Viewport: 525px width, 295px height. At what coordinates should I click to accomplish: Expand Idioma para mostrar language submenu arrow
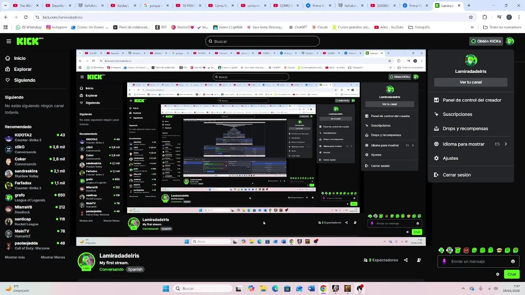[x=506, y=144]
